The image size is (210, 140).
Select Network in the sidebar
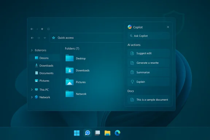(x=44, y=97)
